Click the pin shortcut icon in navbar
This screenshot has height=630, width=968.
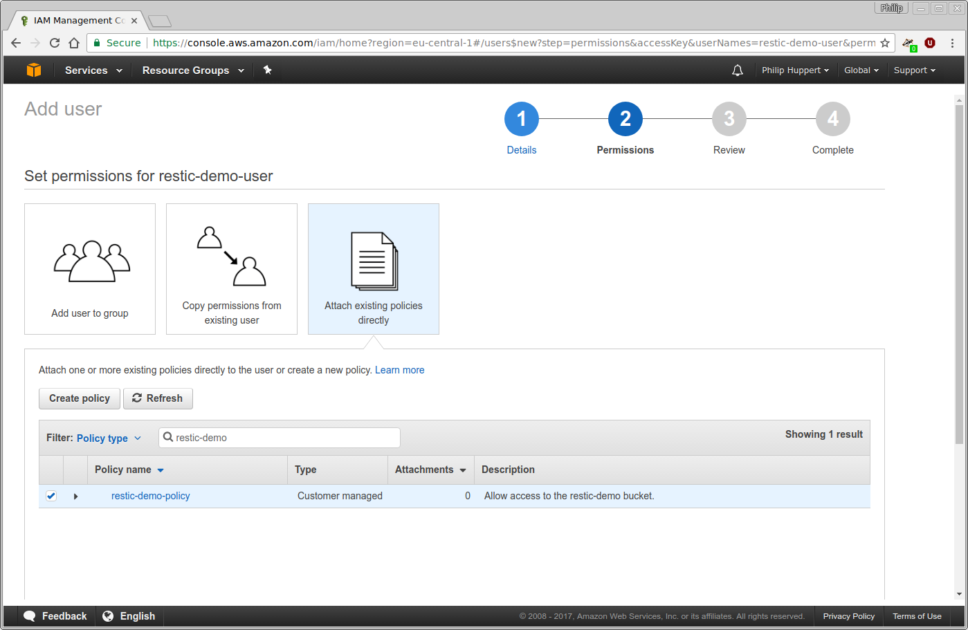pos(268,70)
